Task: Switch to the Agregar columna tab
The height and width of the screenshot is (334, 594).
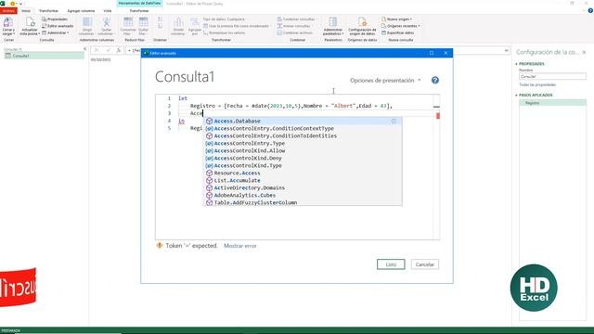Action: [x=81, y=10]
